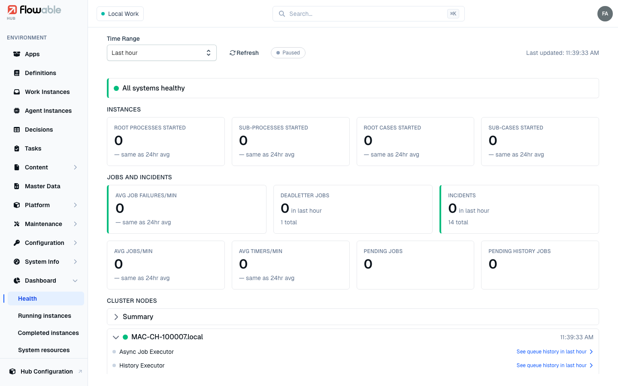Click the Agent Instances chip icon

[x=17, y=111]
